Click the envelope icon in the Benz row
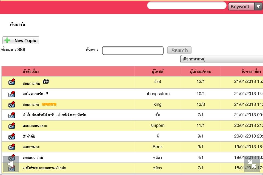 pos(12,147)
